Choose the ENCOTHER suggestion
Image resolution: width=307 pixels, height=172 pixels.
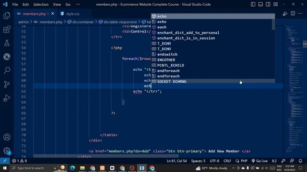[x=211, y=60]
